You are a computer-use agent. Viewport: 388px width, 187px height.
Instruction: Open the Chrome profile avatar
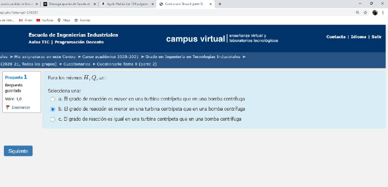point(375,12)
